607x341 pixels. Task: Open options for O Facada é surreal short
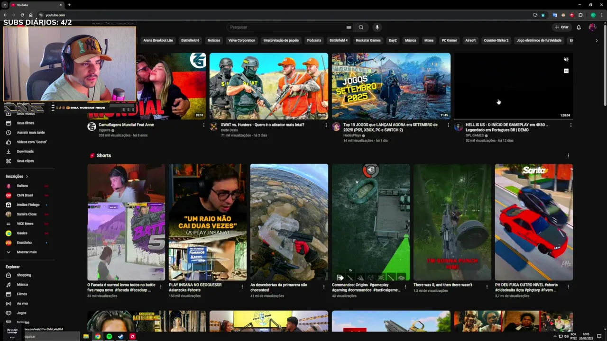(x=161, y=287)
